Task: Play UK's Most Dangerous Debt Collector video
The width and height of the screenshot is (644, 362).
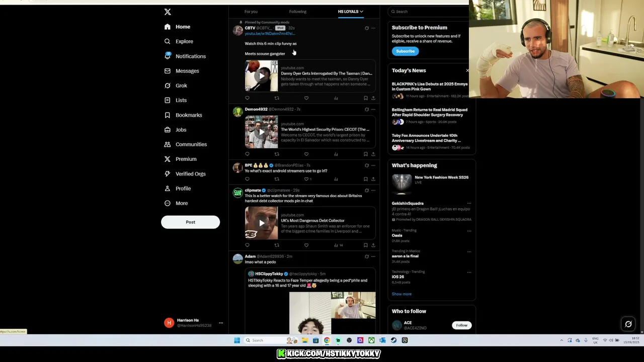Action: coord(261,223)
